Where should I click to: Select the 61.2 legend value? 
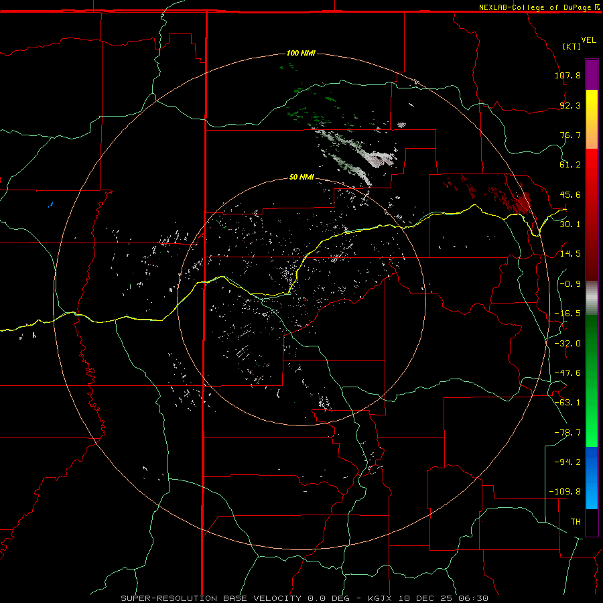click(x=570, y=165)
